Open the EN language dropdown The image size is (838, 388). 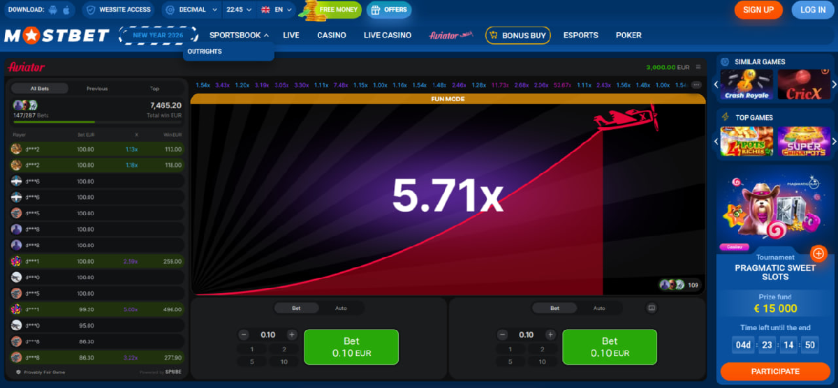pos(277,10)
